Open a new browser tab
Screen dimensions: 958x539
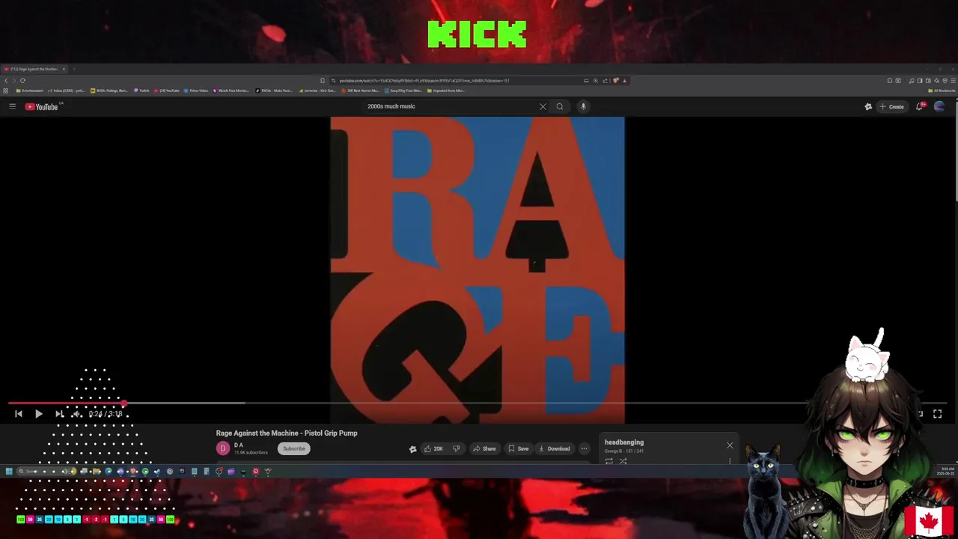pyautogui.click(x=73, y=69)
